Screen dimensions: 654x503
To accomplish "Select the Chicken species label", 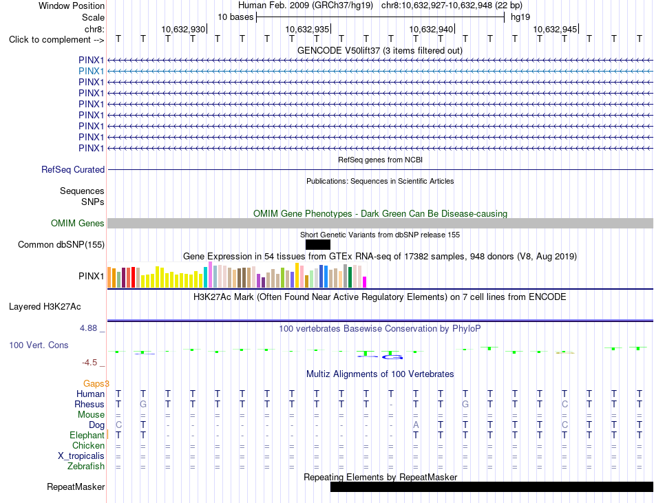I will (x=88, y=445).
